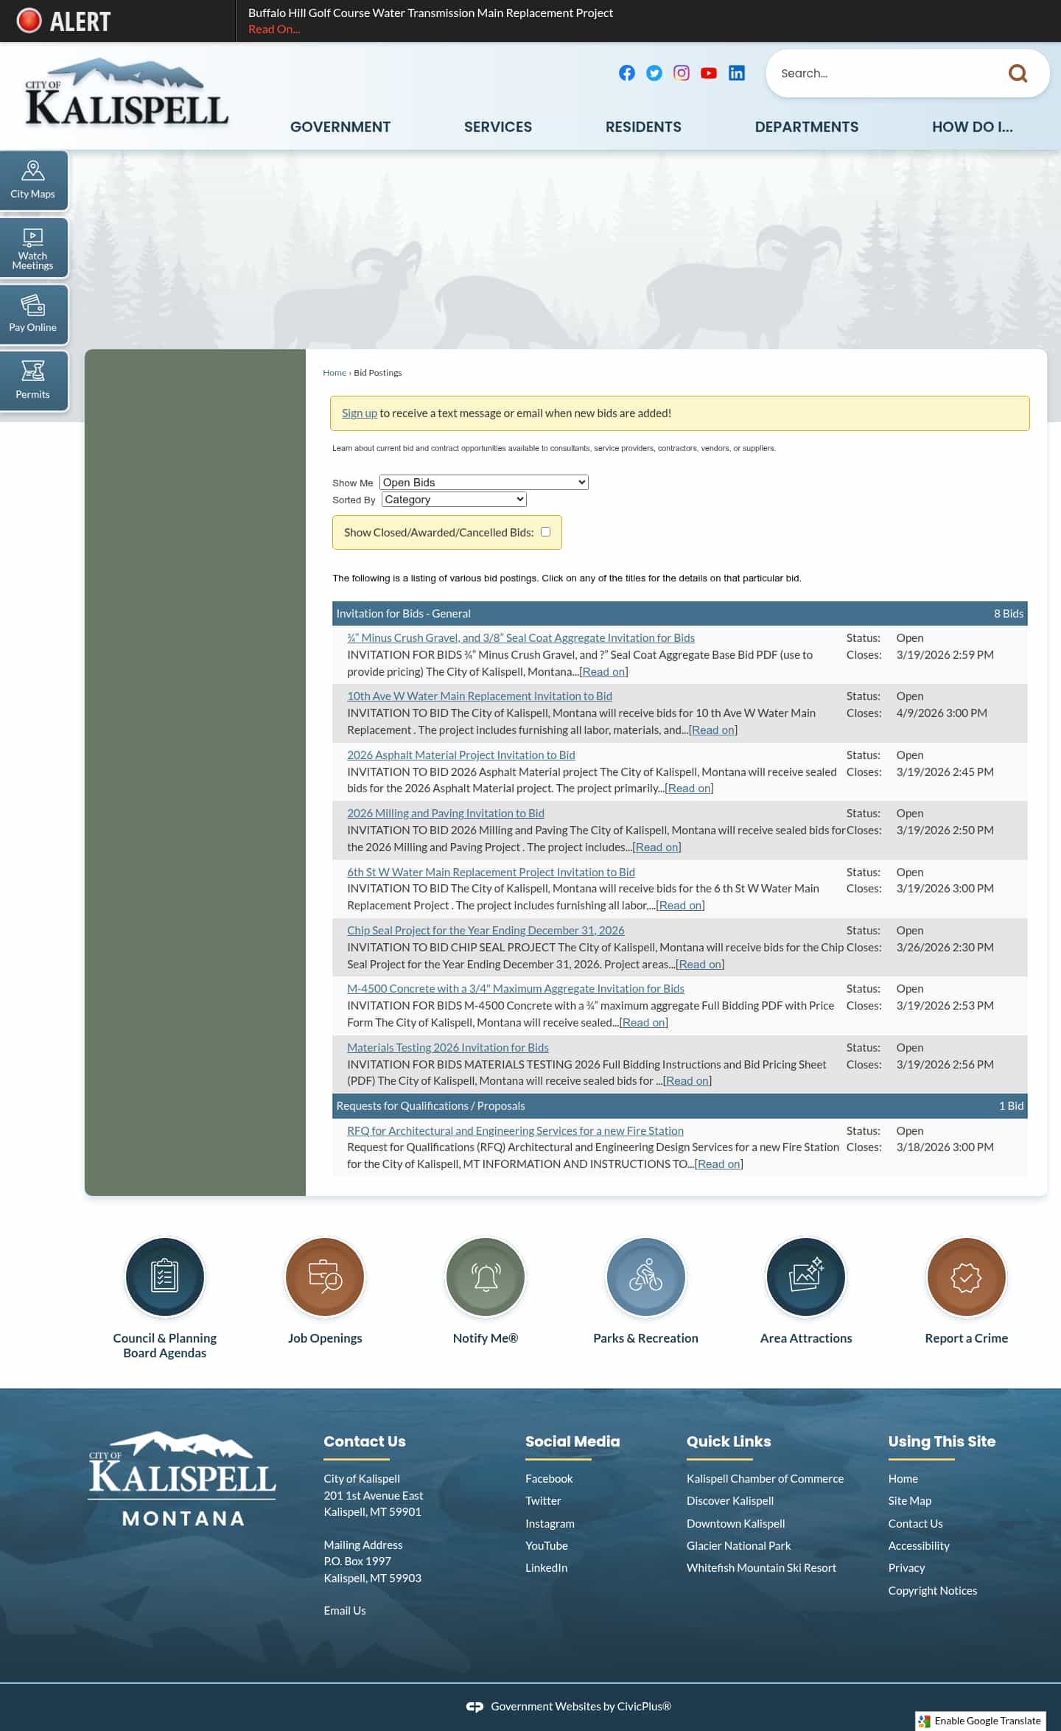Open 2026 Asphalt Material Project bid
Viewport: 1061px width, 1731px height.
coord(461,755)
